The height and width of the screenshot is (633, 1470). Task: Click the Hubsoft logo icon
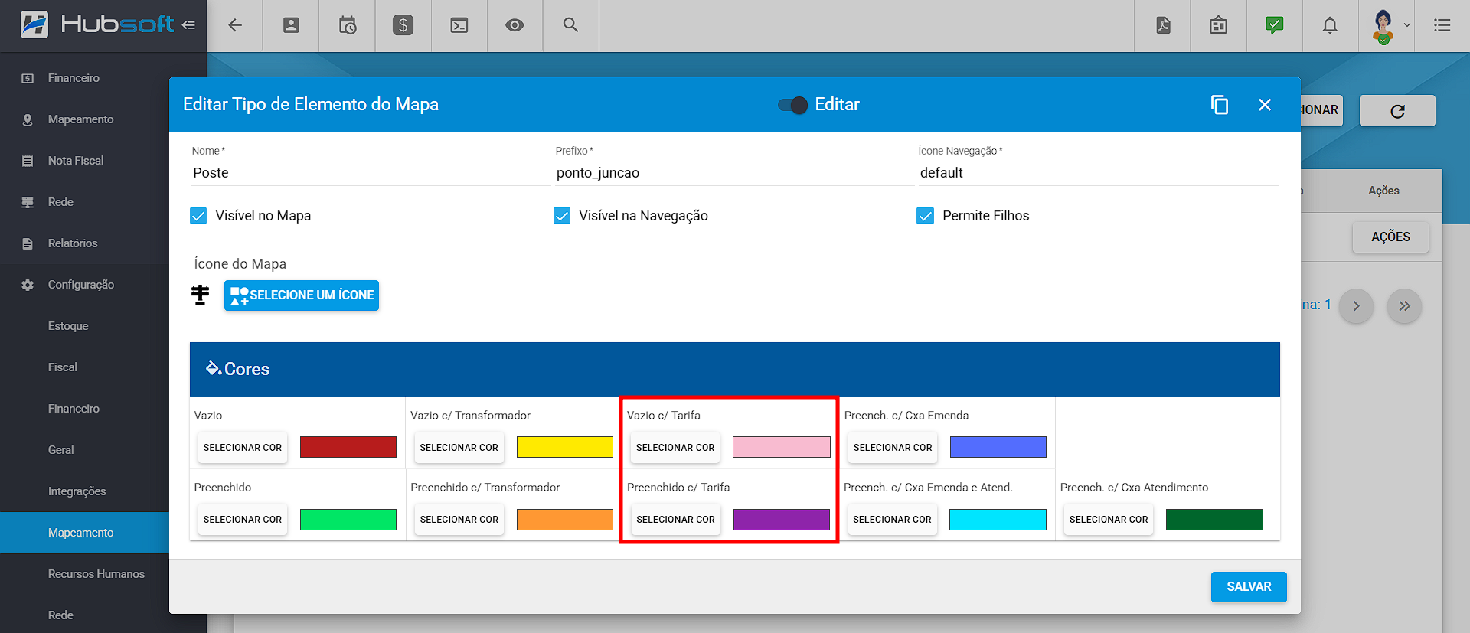pyautogui.click(x=34, y=24)
